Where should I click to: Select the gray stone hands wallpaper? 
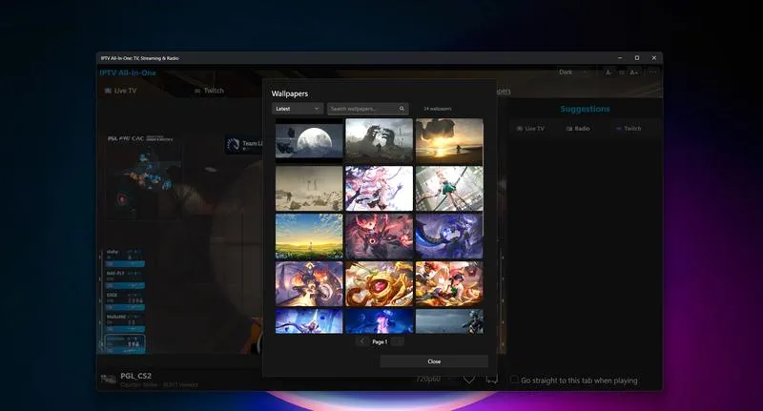pos(379,140)
